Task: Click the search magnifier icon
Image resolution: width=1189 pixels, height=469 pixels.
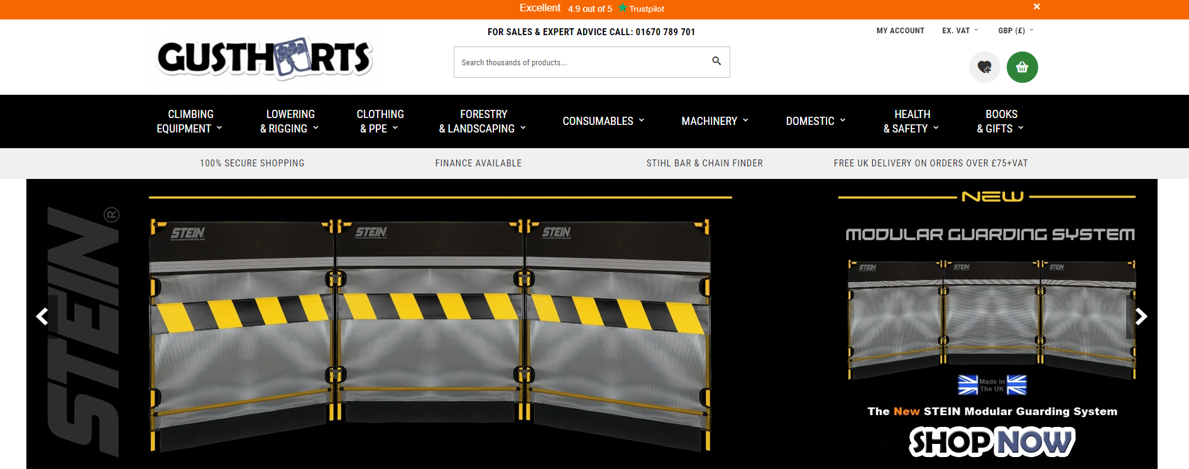Action: point(716,61)
